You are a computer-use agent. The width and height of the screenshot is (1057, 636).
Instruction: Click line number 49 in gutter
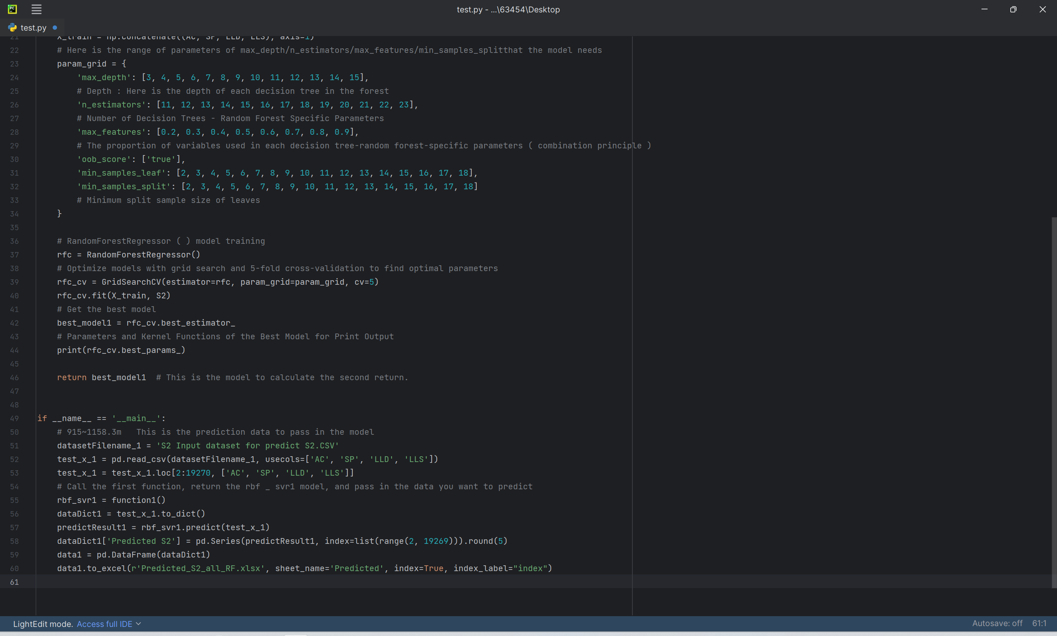click(x=14, y=418)
